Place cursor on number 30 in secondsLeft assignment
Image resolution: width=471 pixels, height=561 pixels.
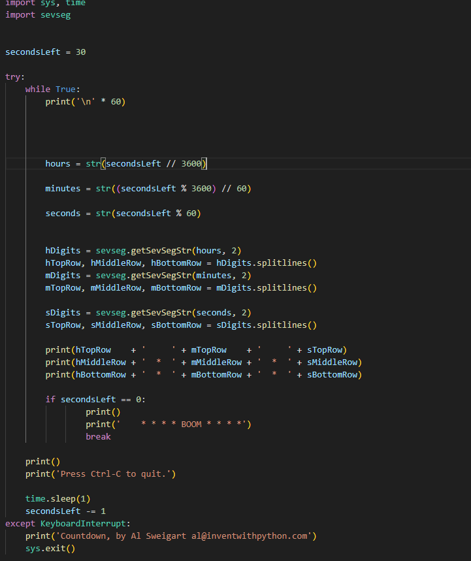[x=80, y=52]
